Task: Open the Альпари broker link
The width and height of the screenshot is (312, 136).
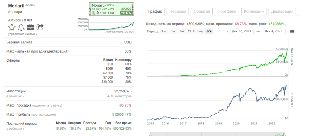Action: [x=15, y=12]
